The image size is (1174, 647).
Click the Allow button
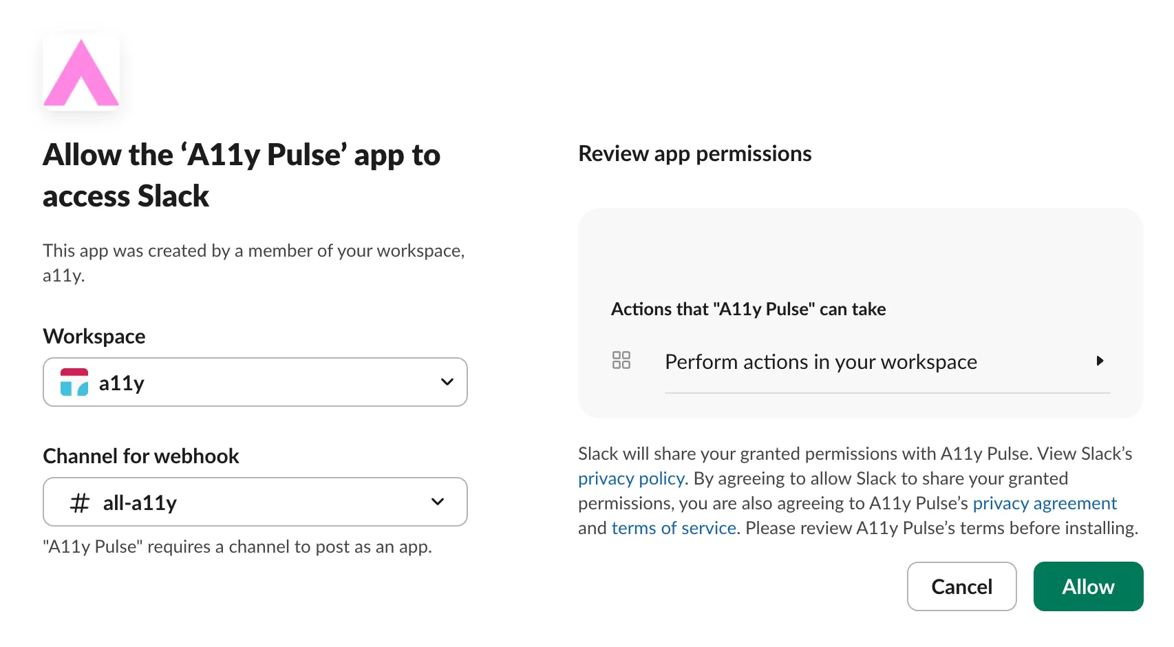[1088, 586]
